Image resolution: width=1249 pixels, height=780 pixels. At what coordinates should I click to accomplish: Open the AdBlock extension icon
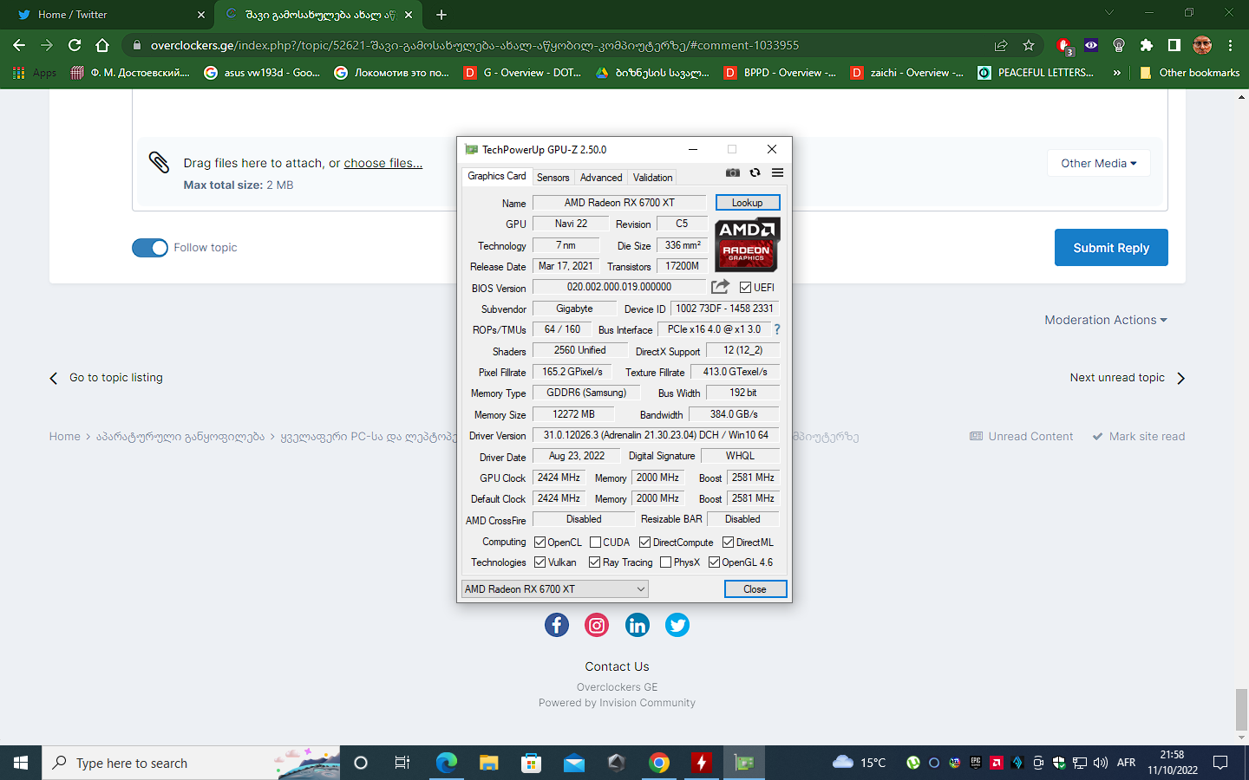coord(1063,45)
